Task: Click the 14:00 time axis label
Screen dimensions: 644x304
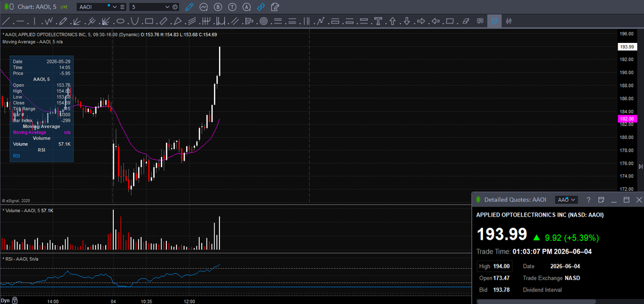Action: click(x=53, y=301)
